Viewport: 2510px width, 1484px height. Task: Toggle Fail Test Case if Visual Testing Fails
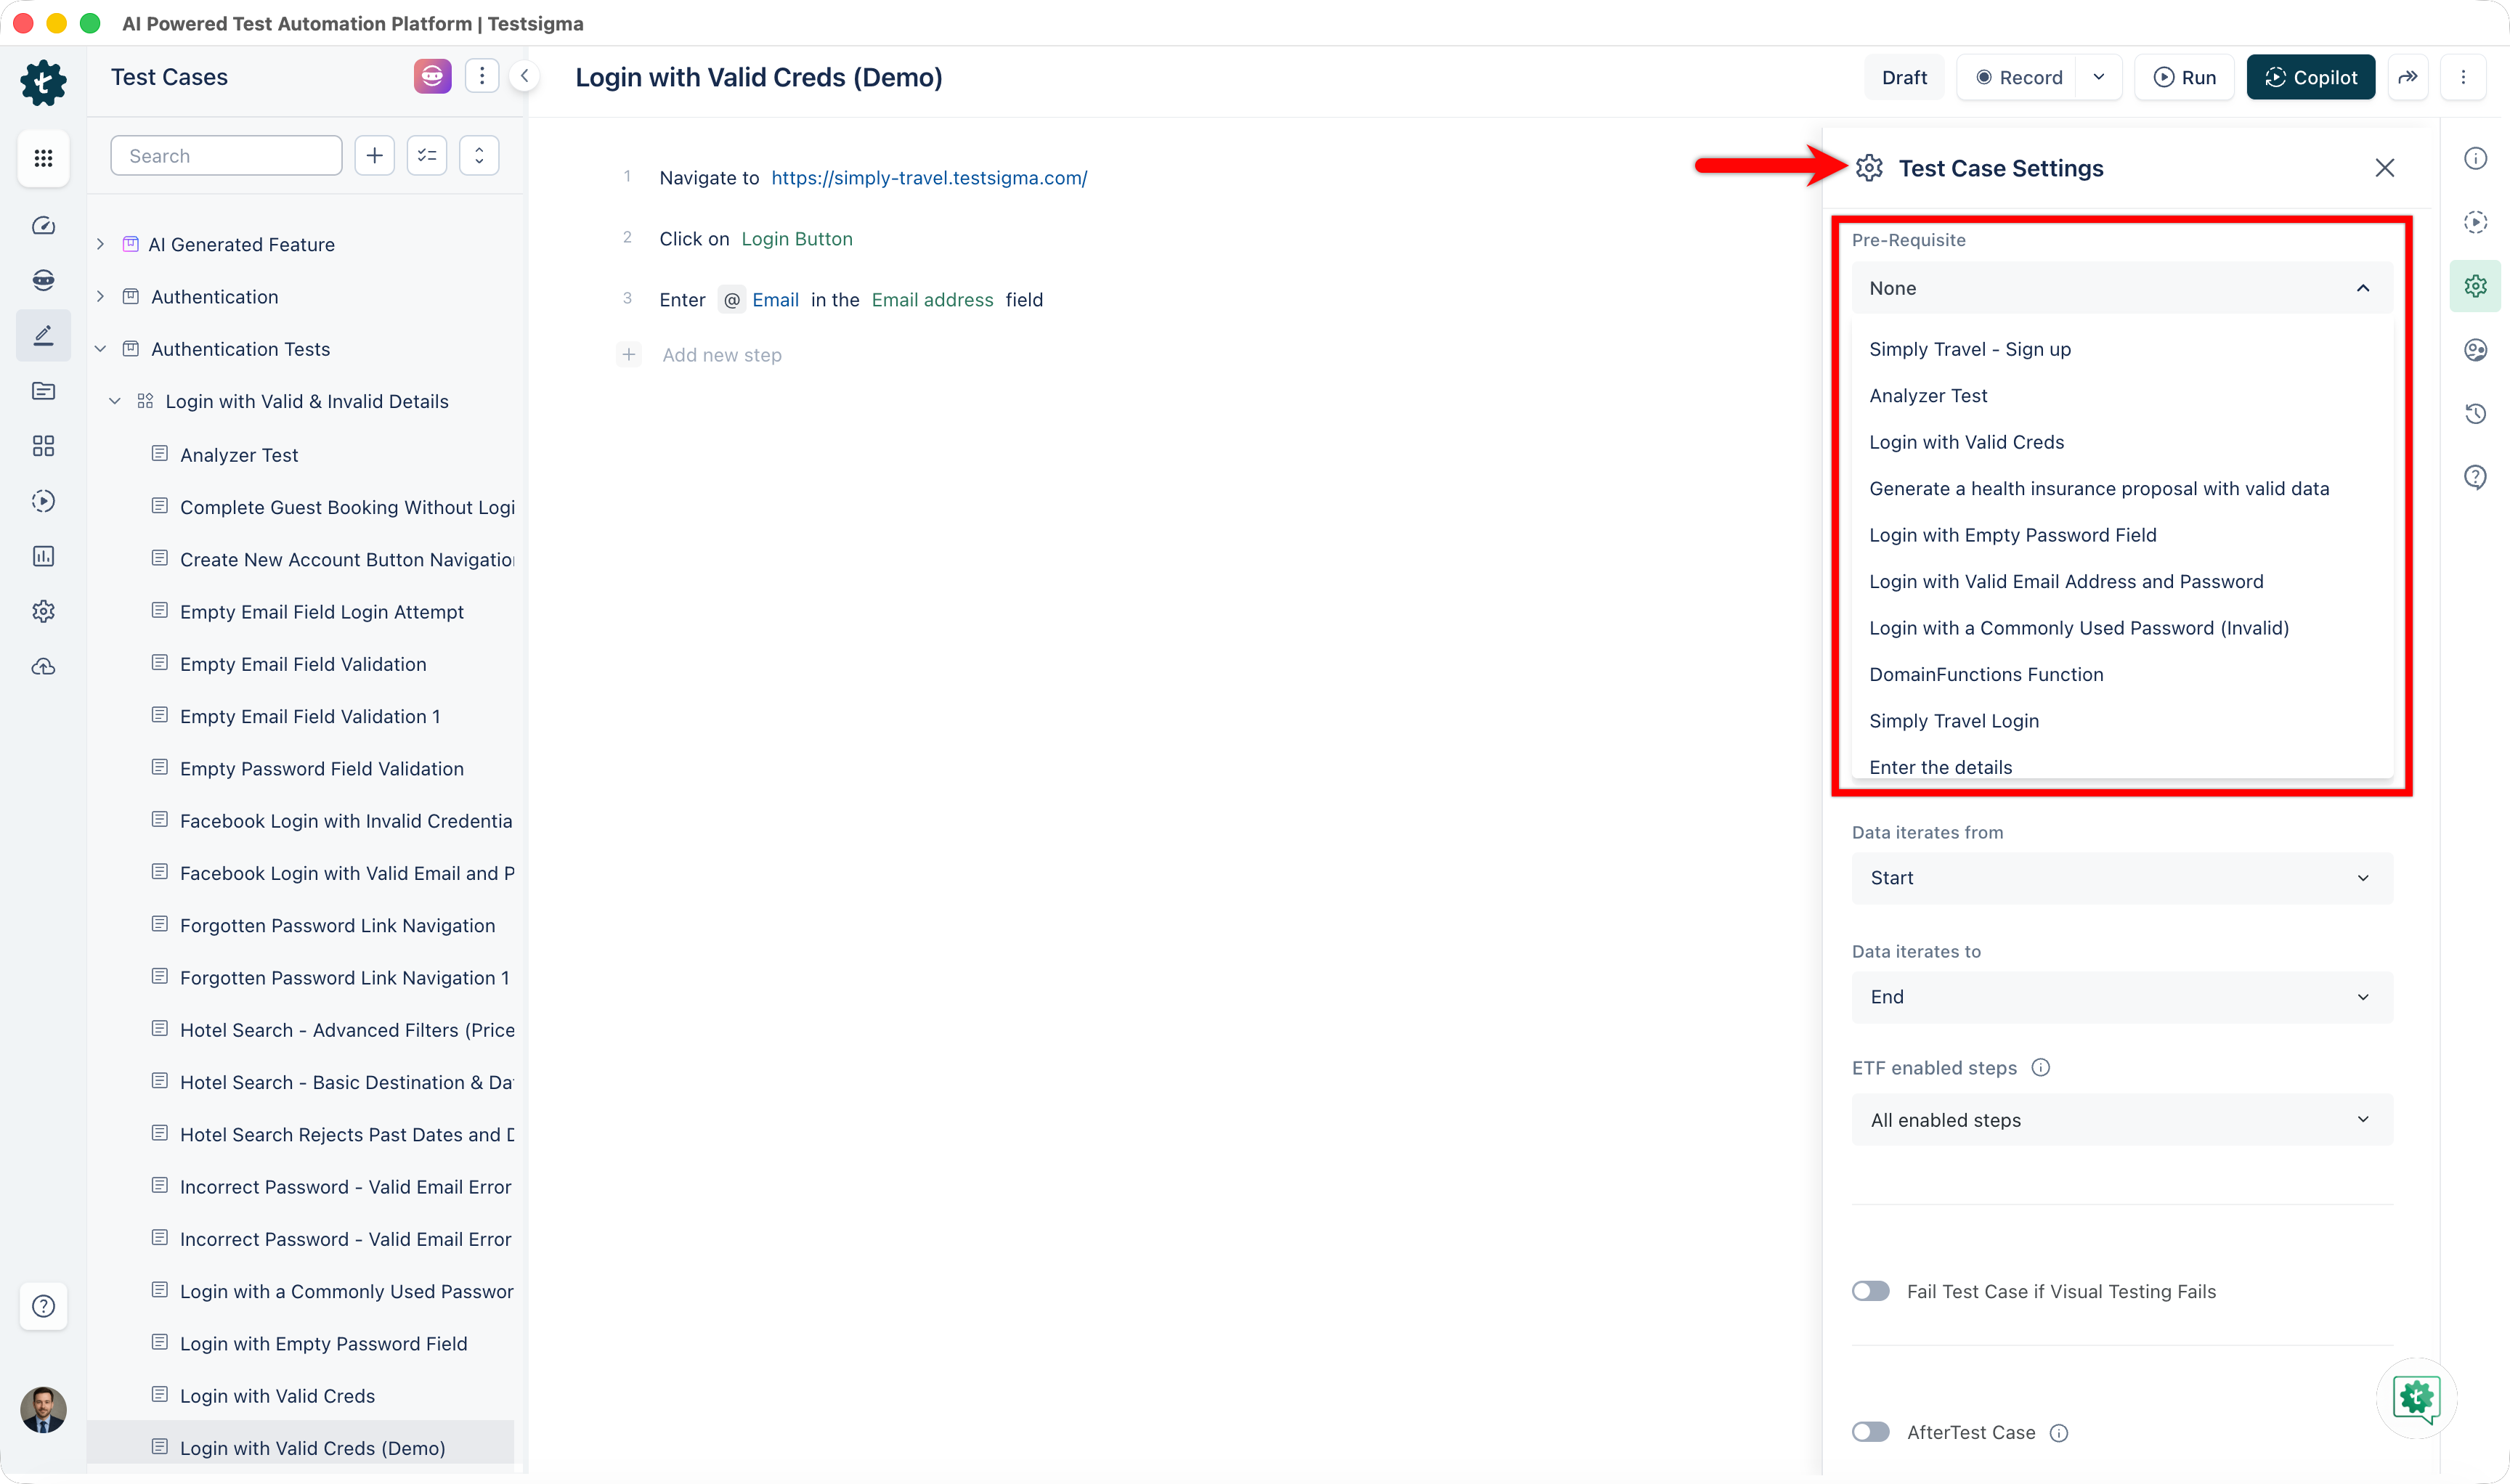(x=1871, y=1291)
